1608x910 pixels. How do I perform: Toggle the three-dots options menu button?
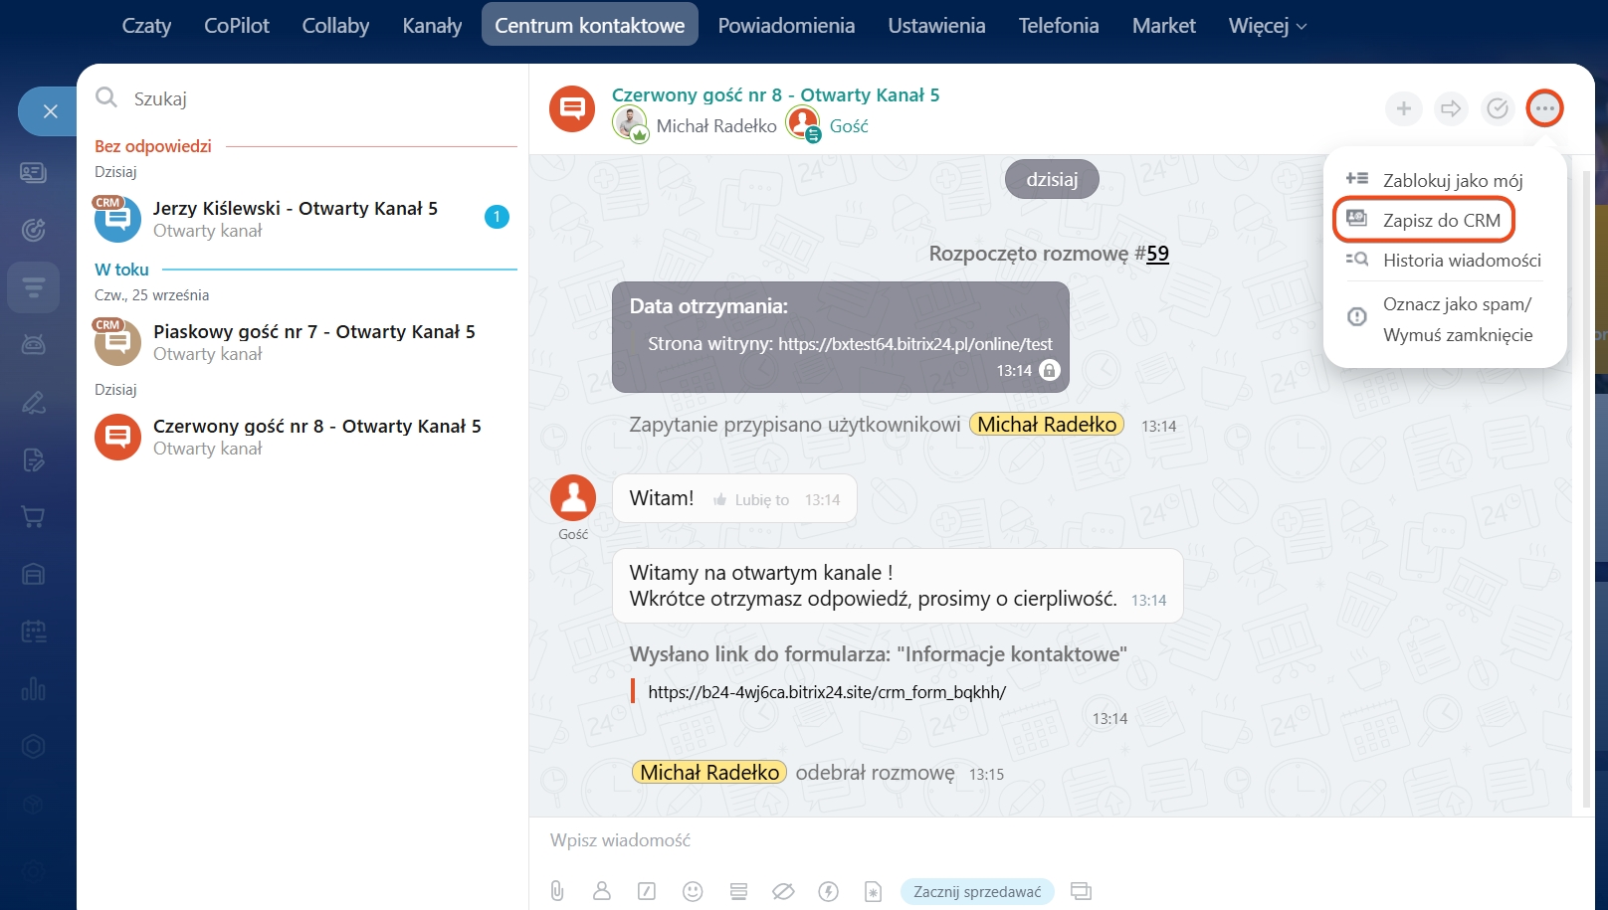(1544, 108)
